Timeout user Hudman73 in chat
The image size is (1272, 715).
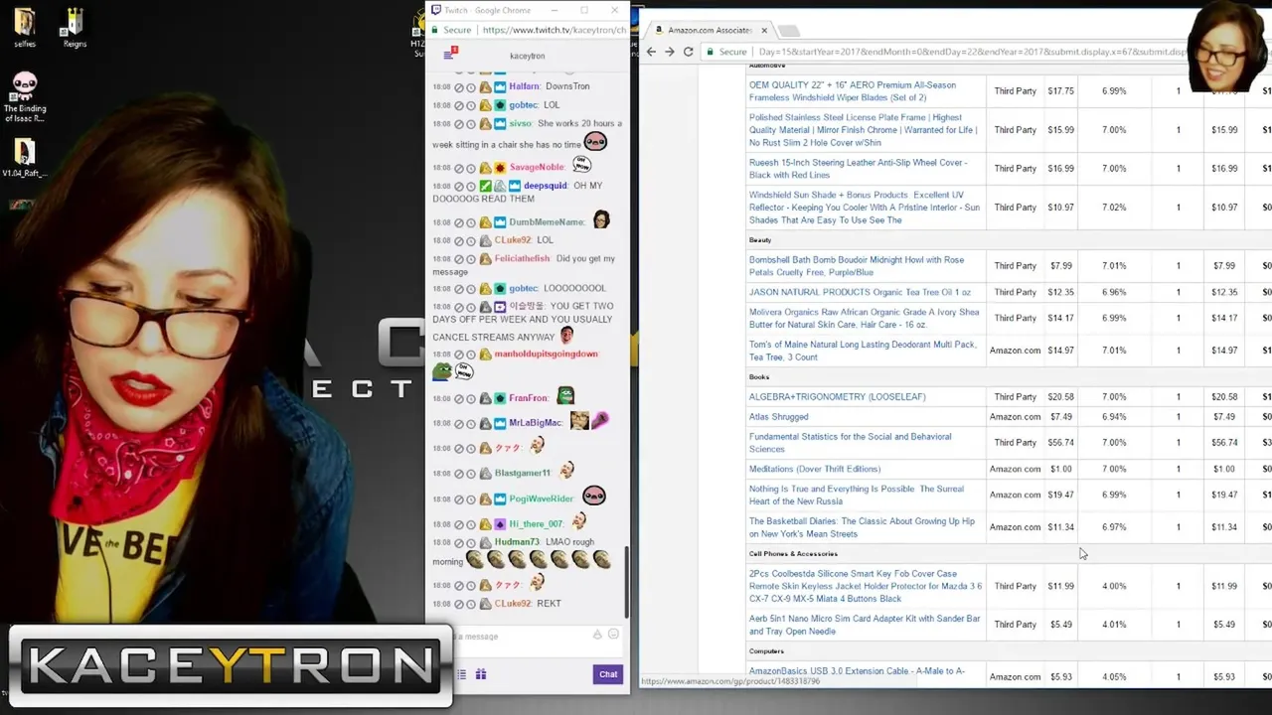(x=471, y=543)
